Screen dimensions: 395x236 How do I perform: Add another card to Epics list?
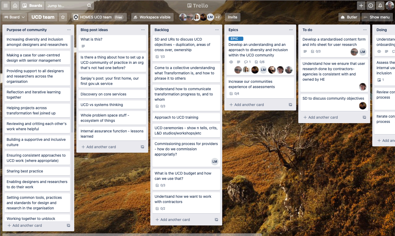point(247,105)
